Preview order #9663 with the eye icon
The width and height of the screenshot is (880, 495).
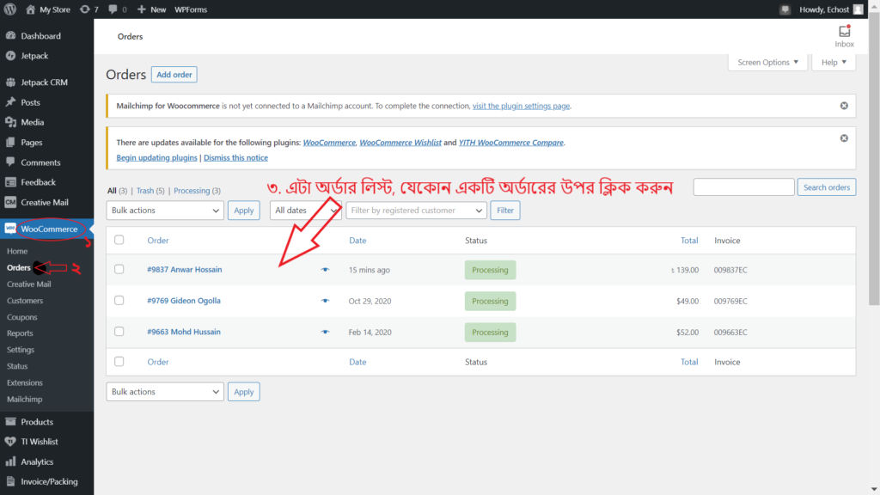325,333
